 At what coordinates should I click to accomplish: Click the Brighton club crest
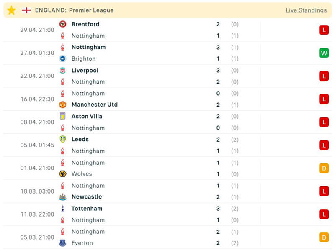point(63,59)
